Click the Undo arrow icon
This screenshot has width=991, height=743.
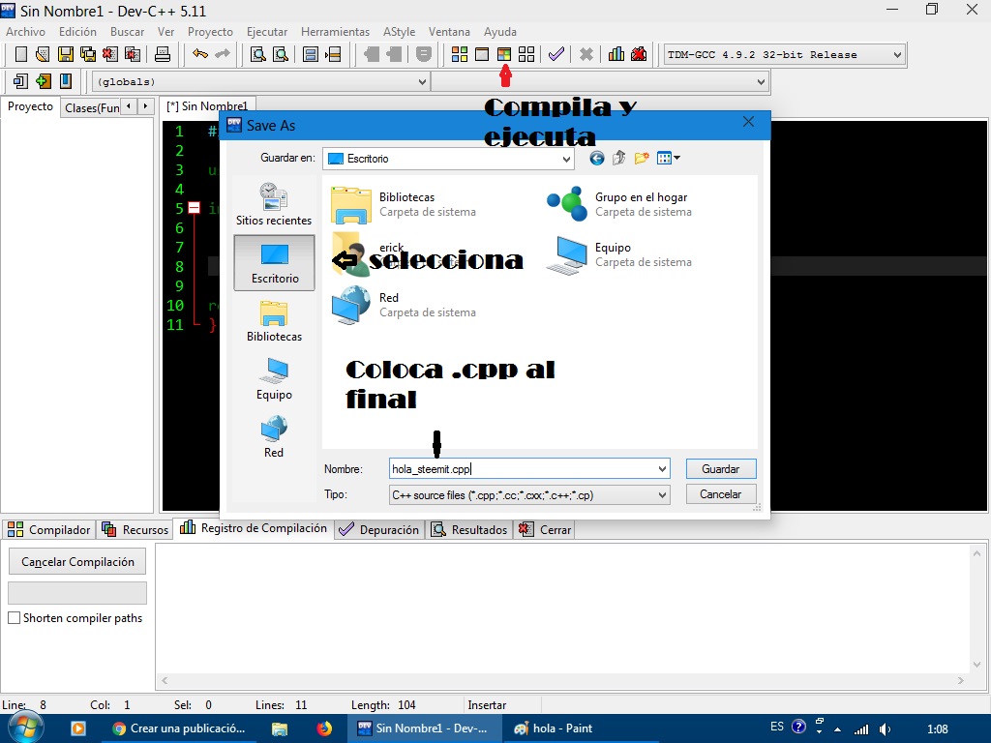tap(200, 54)
